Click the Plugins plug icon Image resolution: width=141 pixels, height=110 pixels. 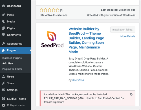click(3, 50)
